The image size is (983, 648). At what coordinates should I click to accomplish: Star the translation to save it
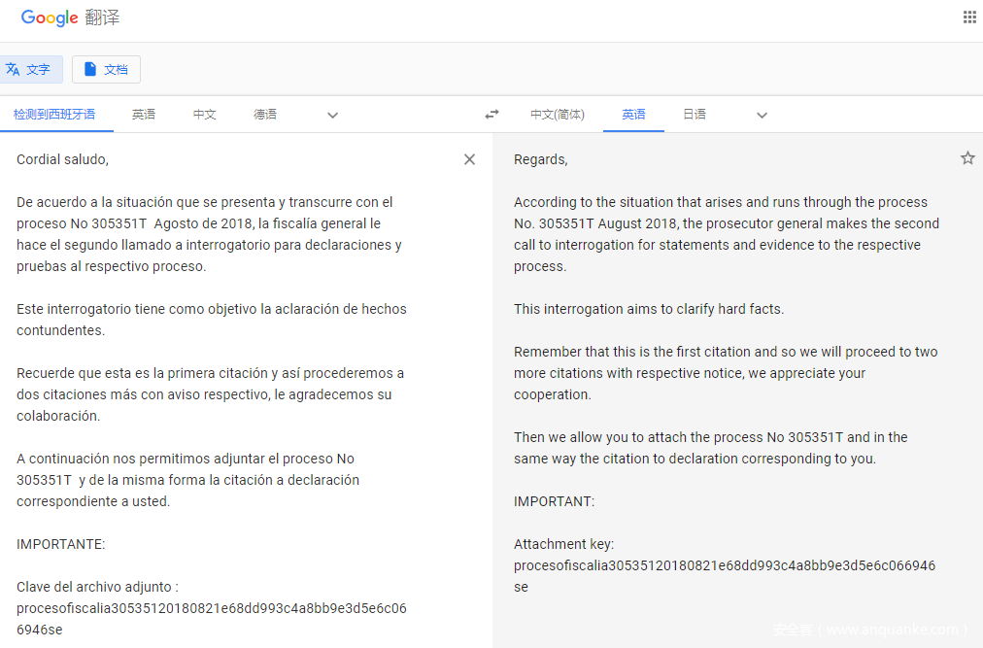[x=966, y=158]
